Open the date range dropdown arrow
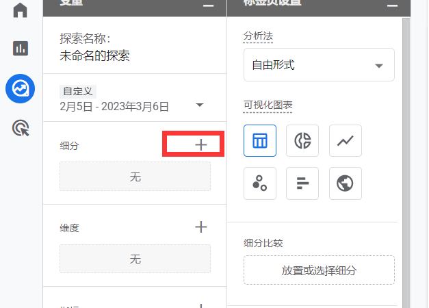 (x=200, y=105)
